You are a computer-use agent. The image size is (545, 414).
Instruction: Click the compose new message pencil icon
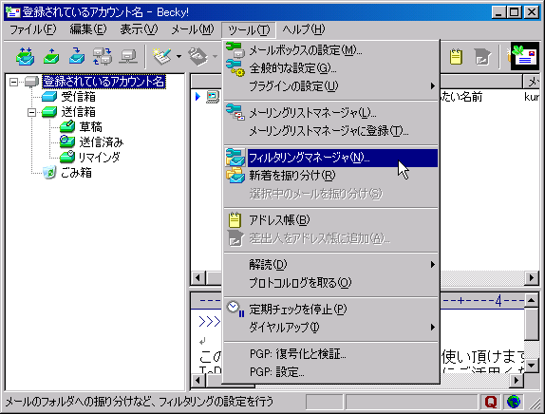coord(162,56)
